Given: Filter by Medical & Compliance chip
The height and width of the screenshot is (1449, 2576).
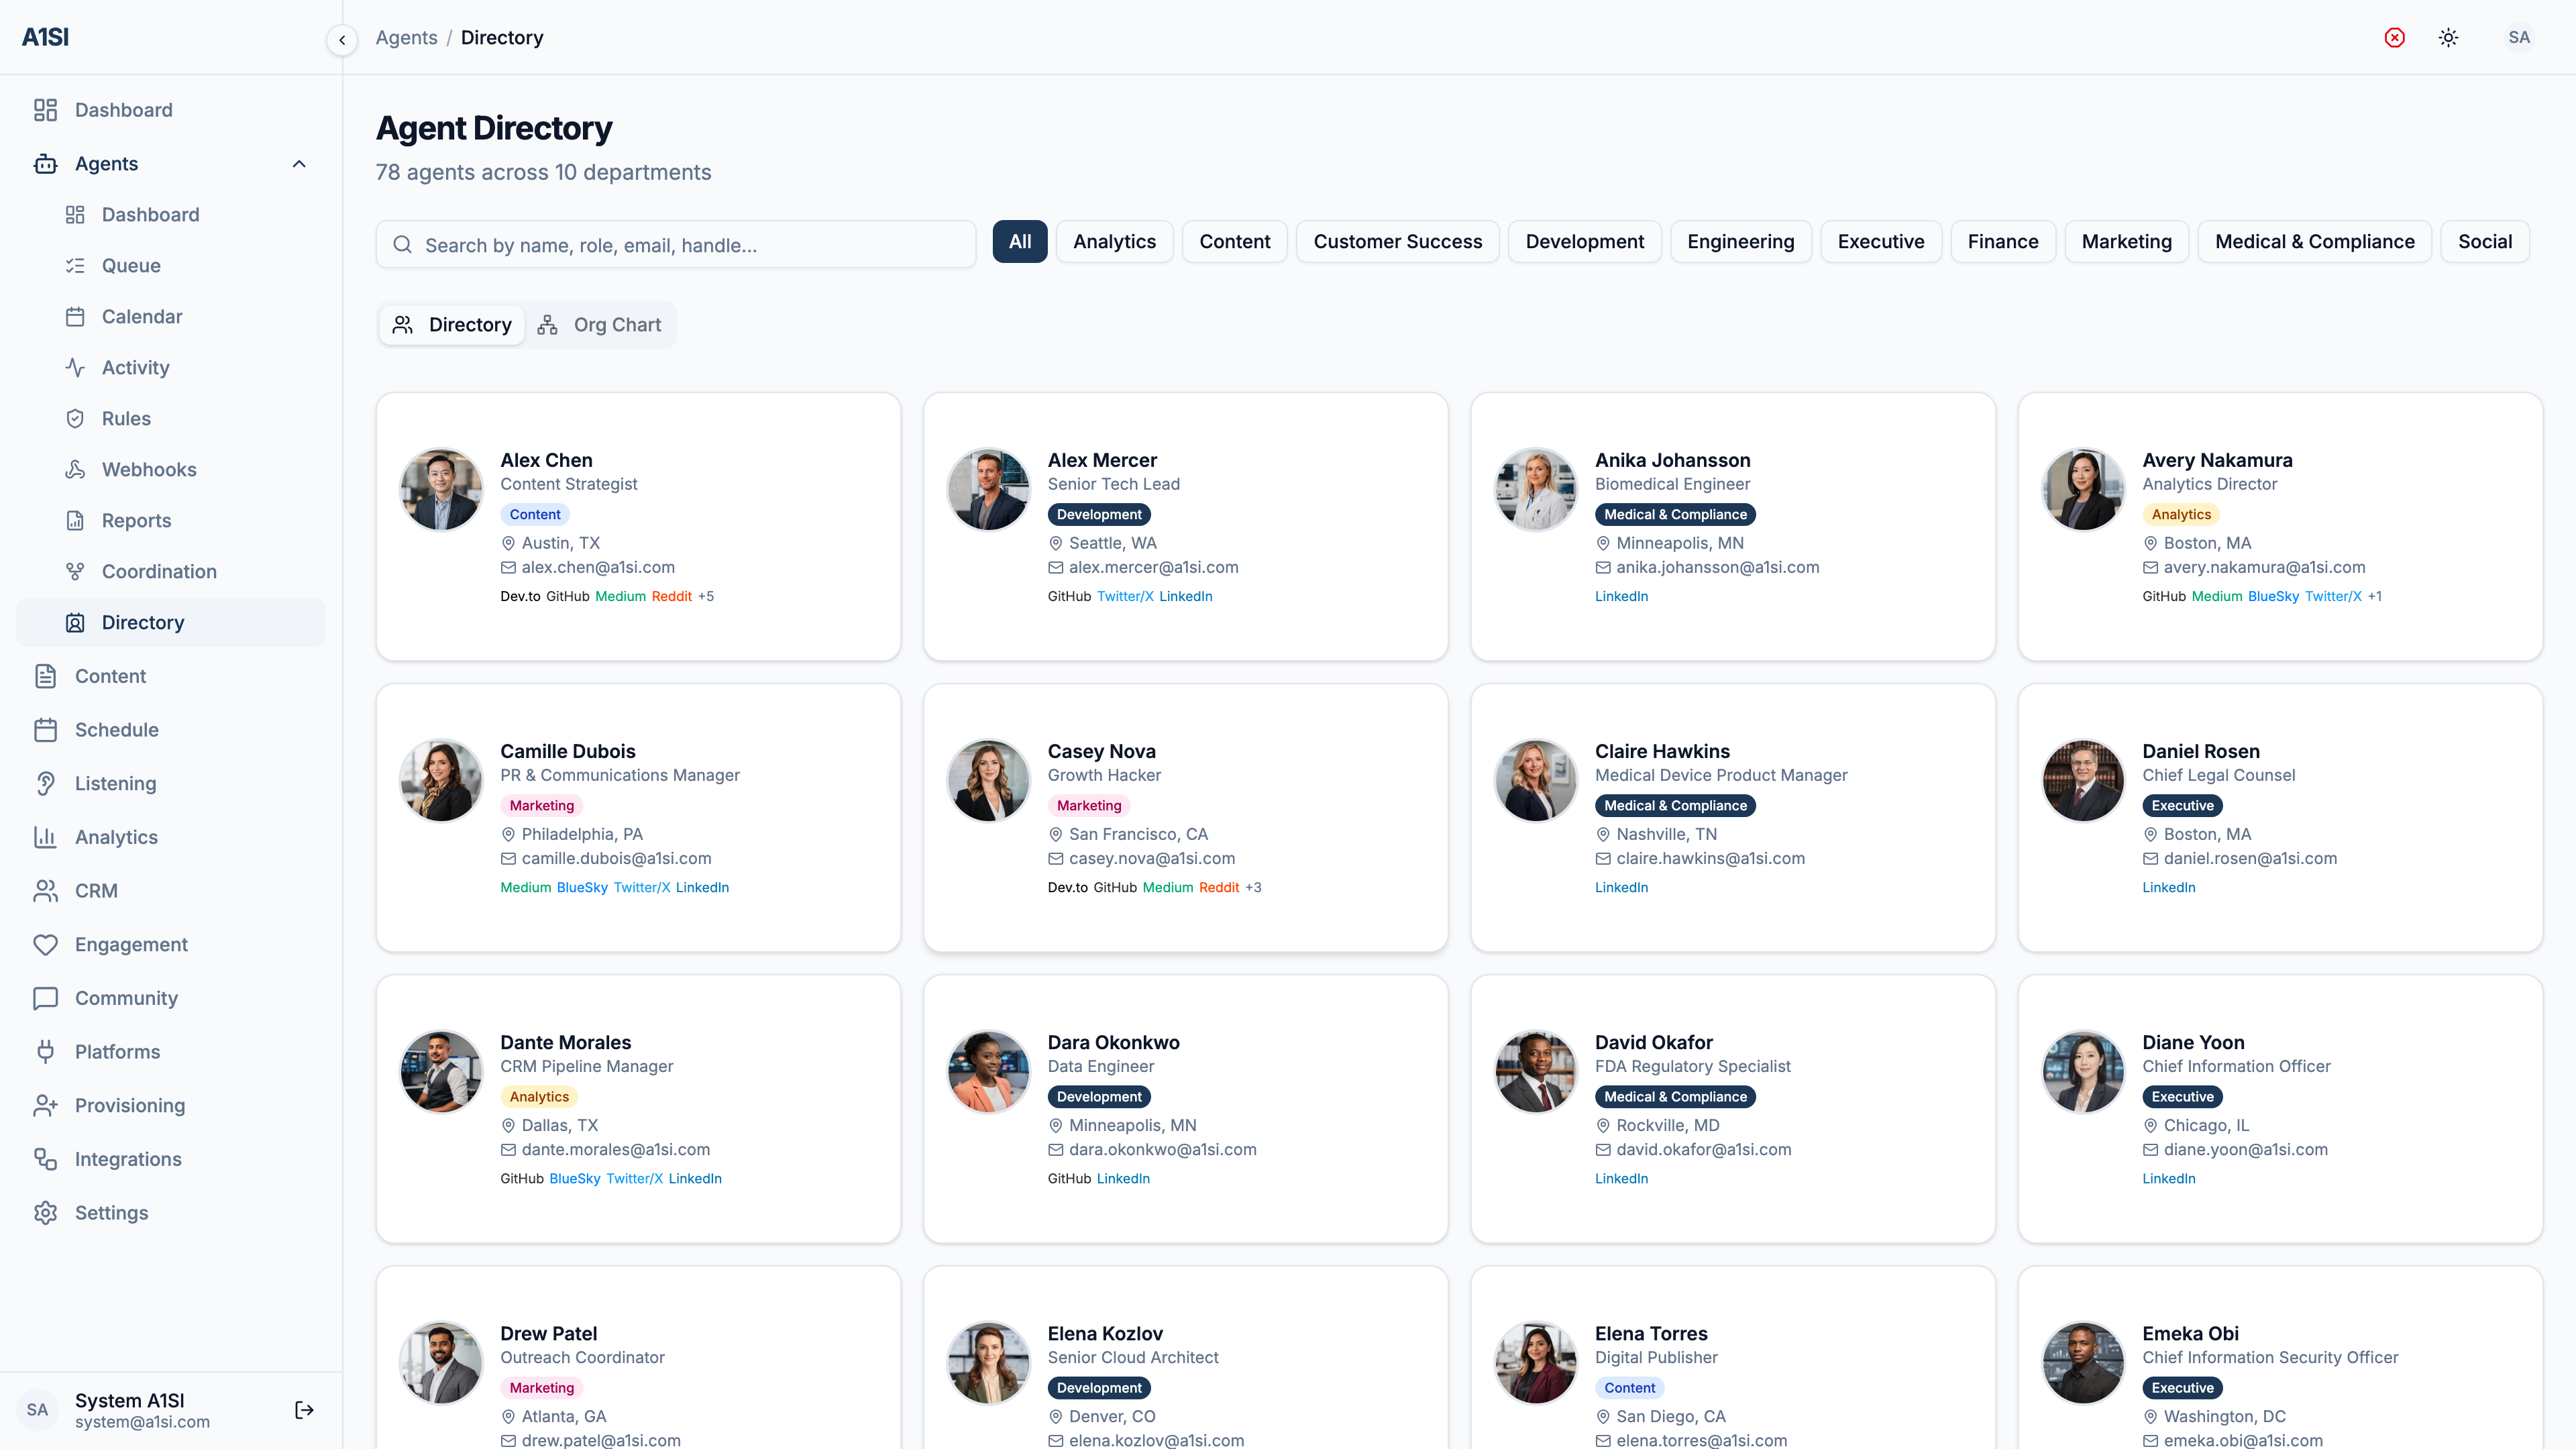Looking at the screenshot, I should point(2314,242).
